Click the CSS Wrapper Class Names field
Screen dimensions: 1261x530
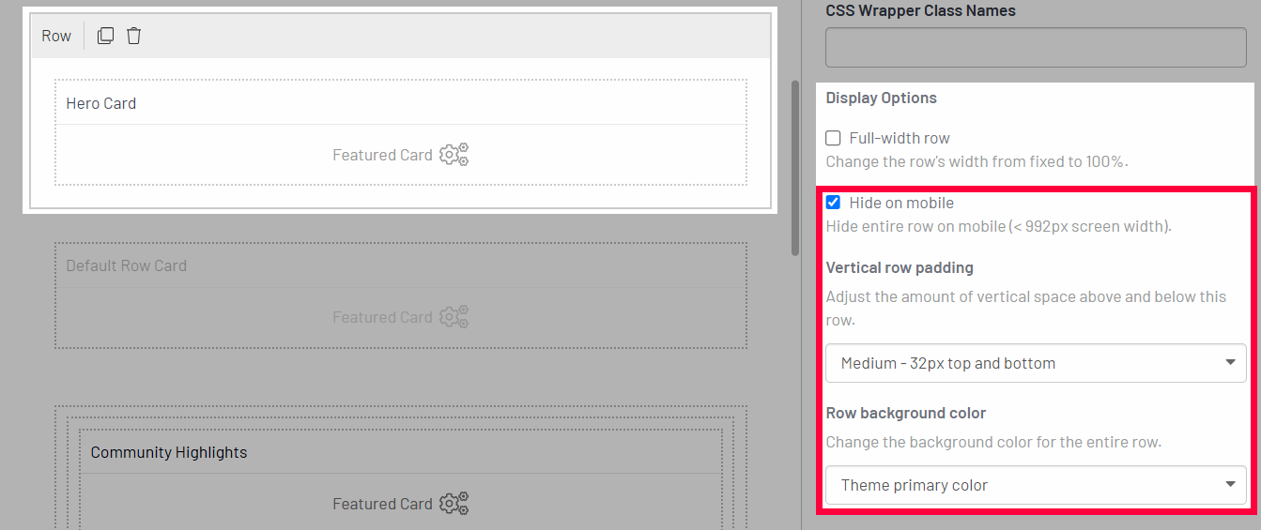point(1036,47)
